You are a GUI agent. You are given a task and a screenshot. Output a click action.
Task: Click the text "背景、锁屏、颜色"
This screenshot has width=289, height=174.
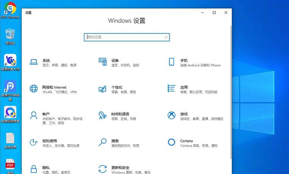[124, 92]
